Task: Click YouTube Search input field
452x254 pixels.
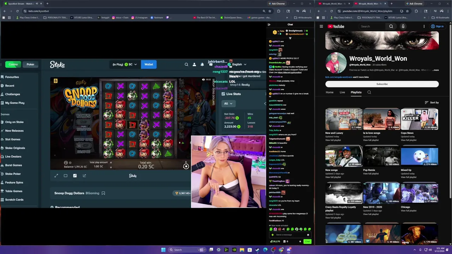Action: pyautogui.click(x=372, y=26)
